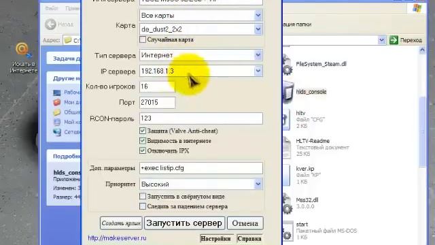Click the hlds_console file name label
The height and width of the screenshot is (245, 435).
coord(311,92)
